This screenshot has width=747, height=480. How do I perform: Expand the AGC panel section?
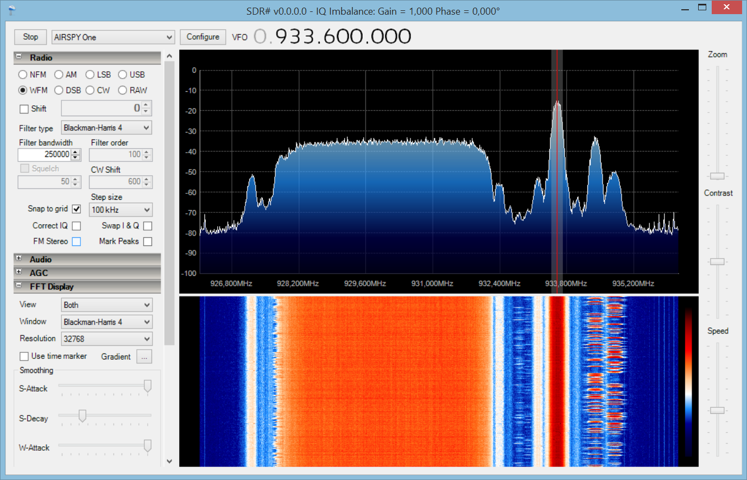click(19, 272)
